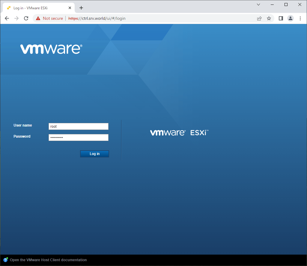The image size is (307, 266).
Task: Open the browser three-dot menu
Action: coord(300,18)
